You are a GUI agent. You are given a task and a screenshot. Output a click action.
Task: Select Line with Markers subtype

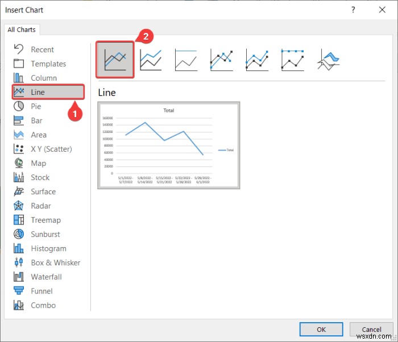pyautogui.click(x=222, y=60)
